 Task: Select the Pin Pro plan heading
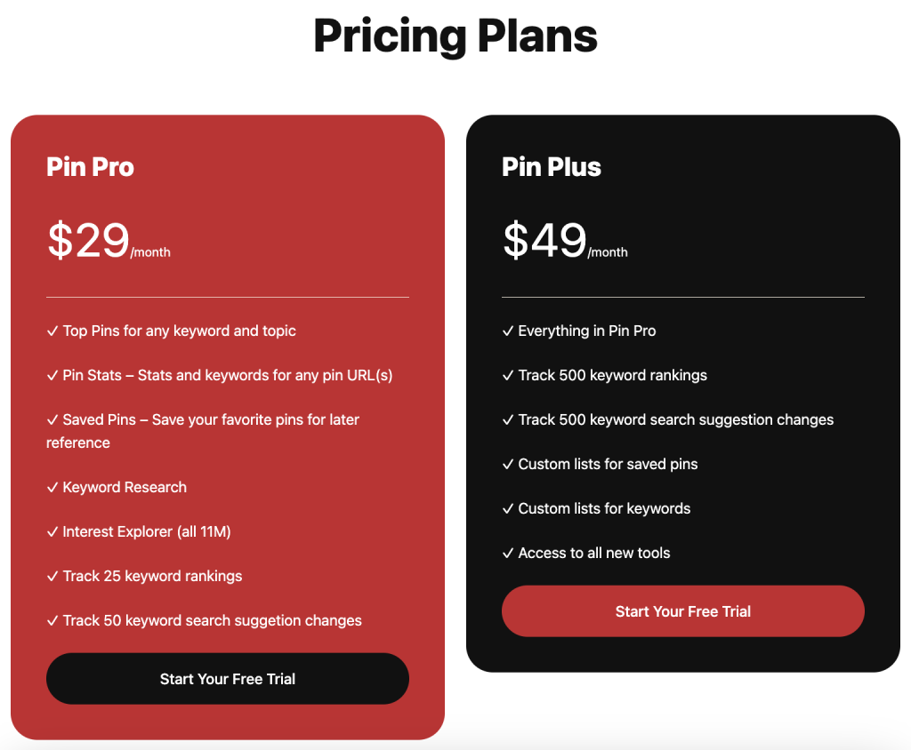point(90,167)
